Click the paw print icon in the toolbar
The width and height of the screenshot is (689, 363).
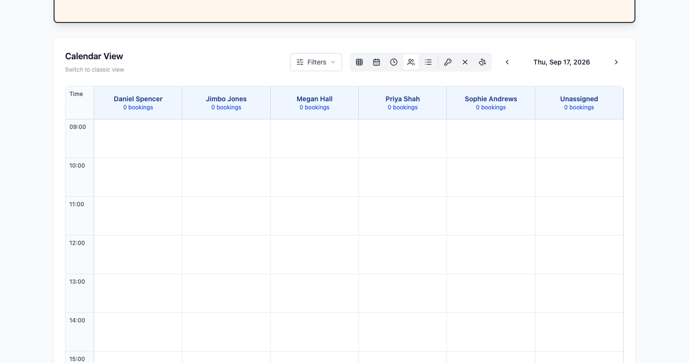[x=482, y=62]
